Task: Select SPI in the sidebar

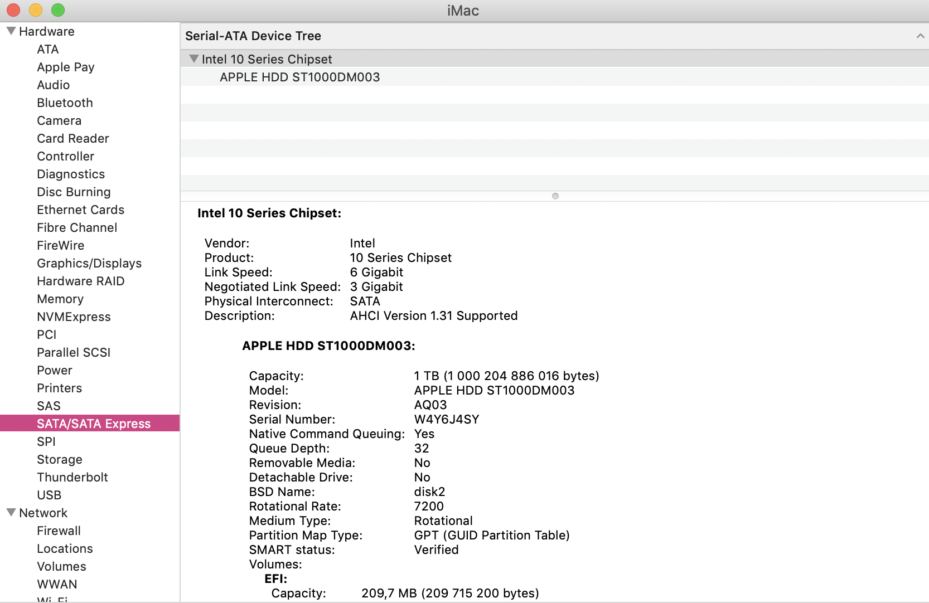Action: point(46,441)
